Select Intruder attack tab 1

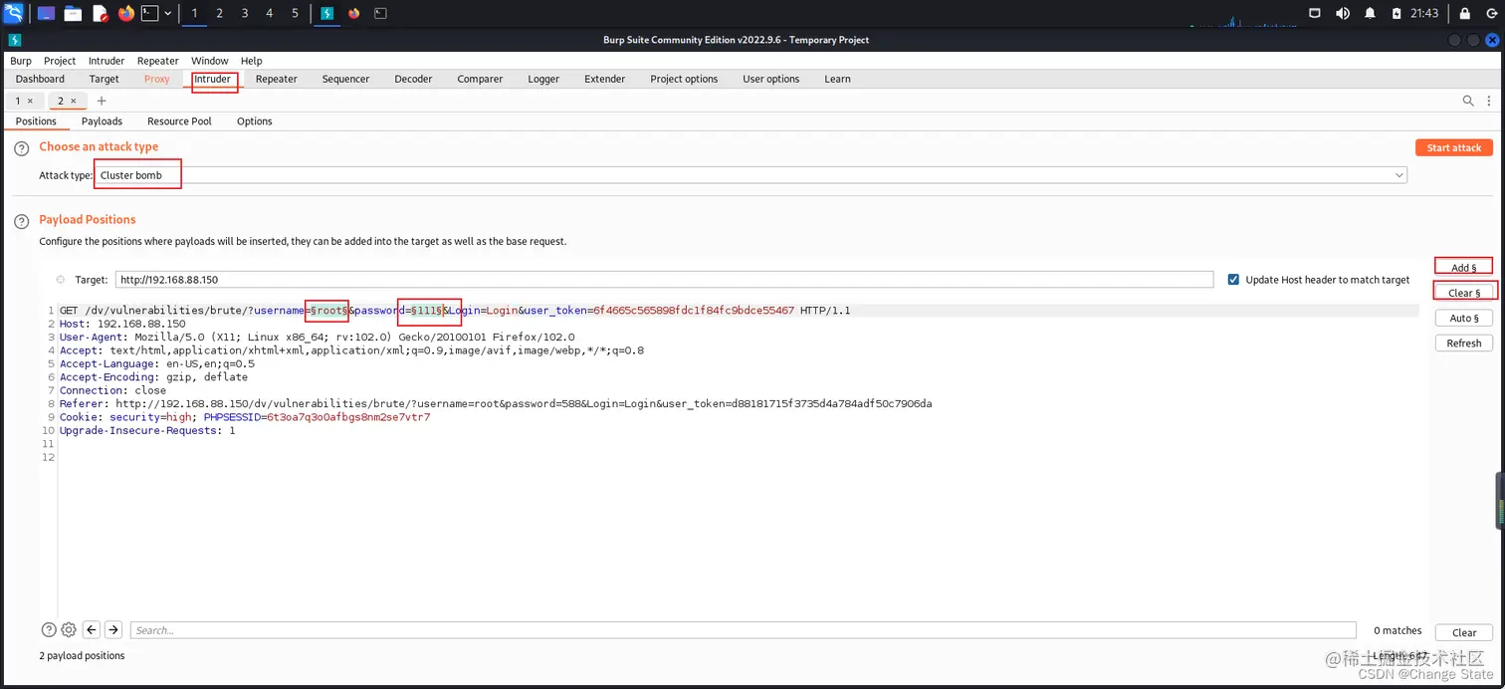18,101
